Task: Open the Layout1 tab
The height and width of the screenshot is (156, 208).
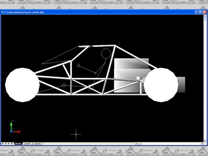Action: tap(27, 143)
